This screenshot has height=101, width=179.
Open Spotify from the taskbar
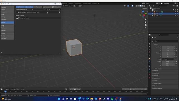click(x=112, y=99)
